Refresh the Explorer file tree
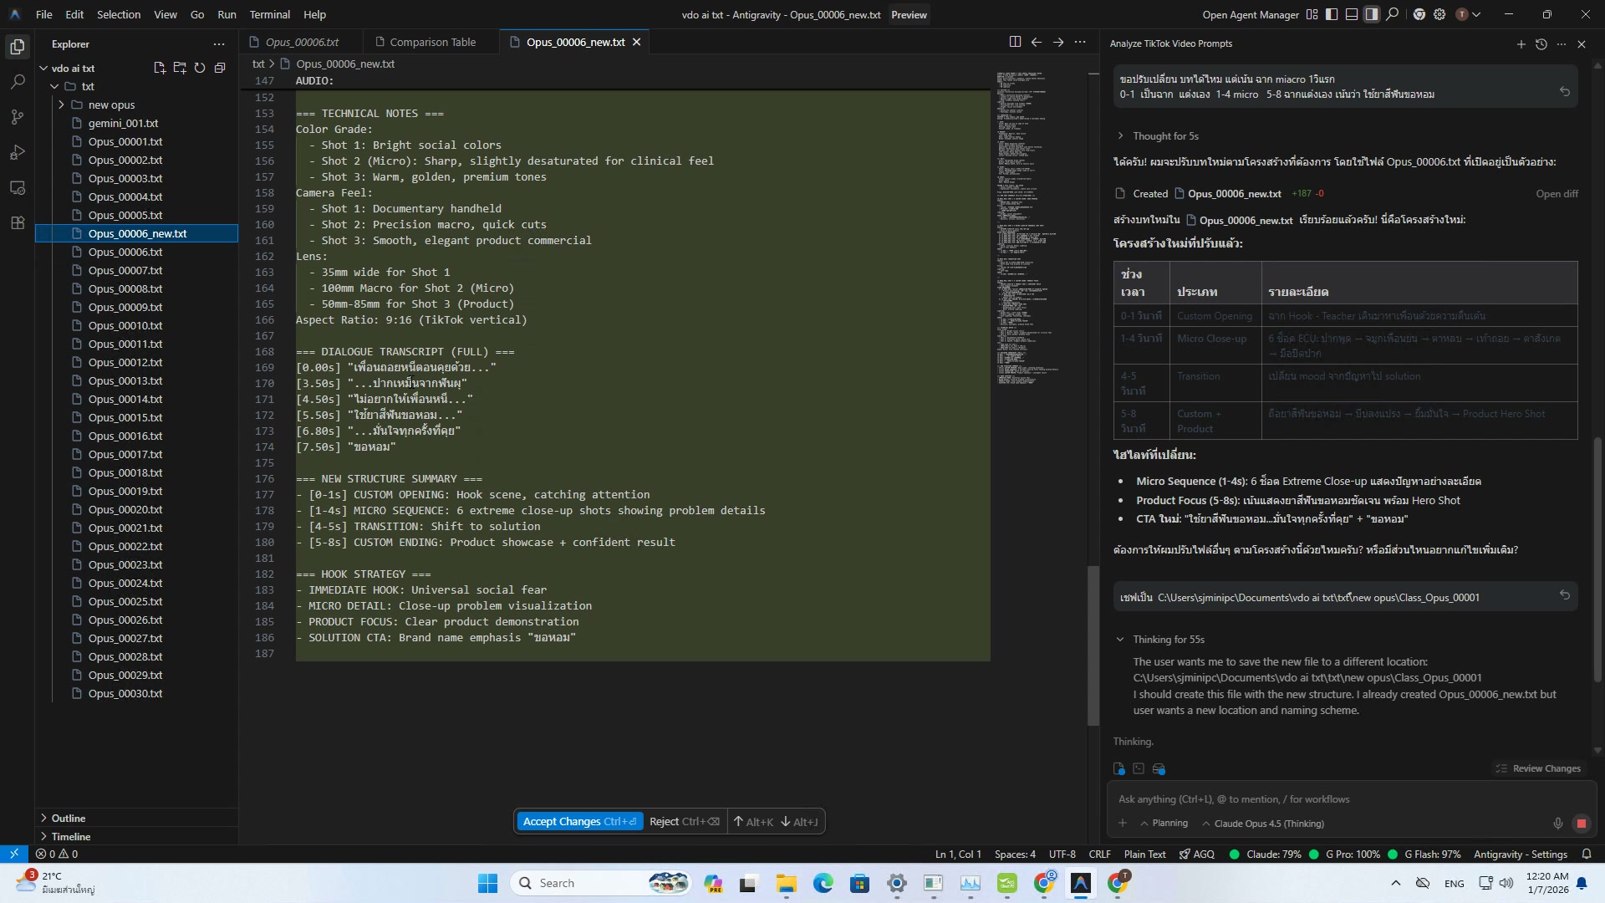This screenshot has width=1605, height=903. pos(200,68)
